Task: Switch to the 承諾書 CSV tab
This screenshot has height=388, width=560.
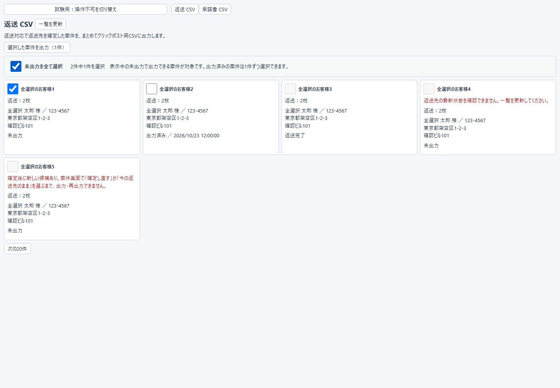Action: (x=215, y=9)
